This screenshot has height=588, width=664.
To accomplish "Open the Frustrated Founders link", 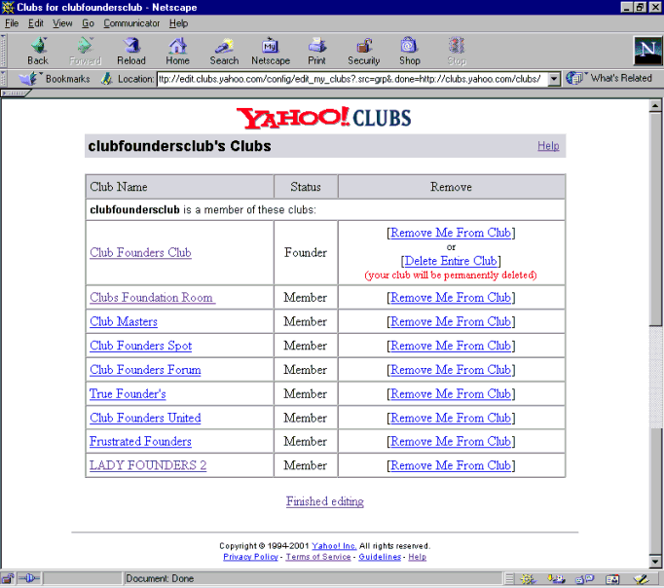I will click(140, 442).
